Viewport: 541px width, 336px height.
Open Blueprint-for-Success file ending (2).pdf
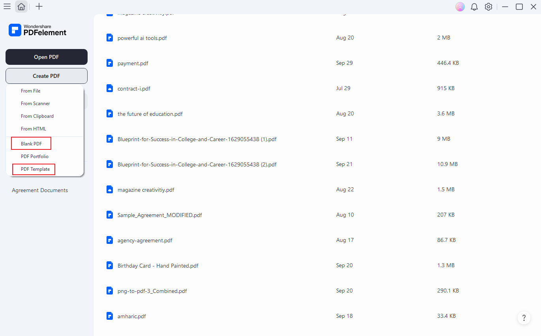(197, 164)
